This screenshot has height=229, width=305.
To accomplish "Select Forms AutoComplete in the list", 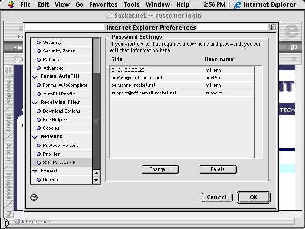I will pyautogui.click(x=61, y=85).
